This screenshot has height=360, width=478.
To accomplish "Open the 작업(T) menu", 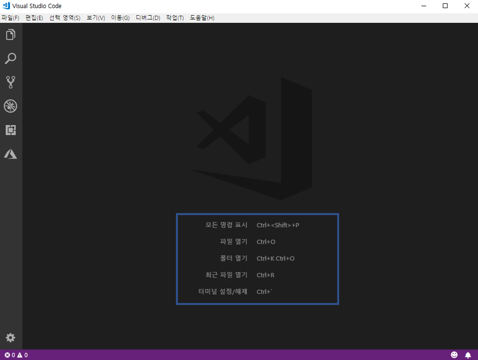I will coord(175,18).
